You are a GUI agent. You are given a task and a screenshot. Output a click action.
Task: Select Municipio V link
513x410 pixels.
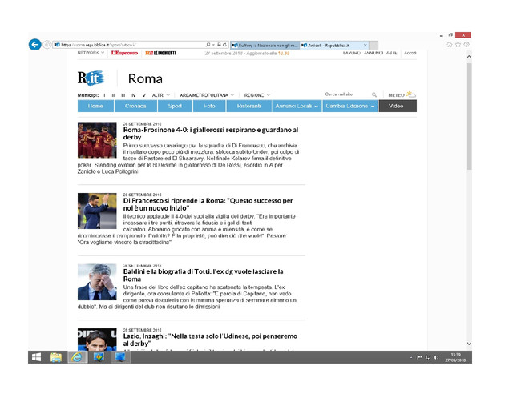point(144,95)
